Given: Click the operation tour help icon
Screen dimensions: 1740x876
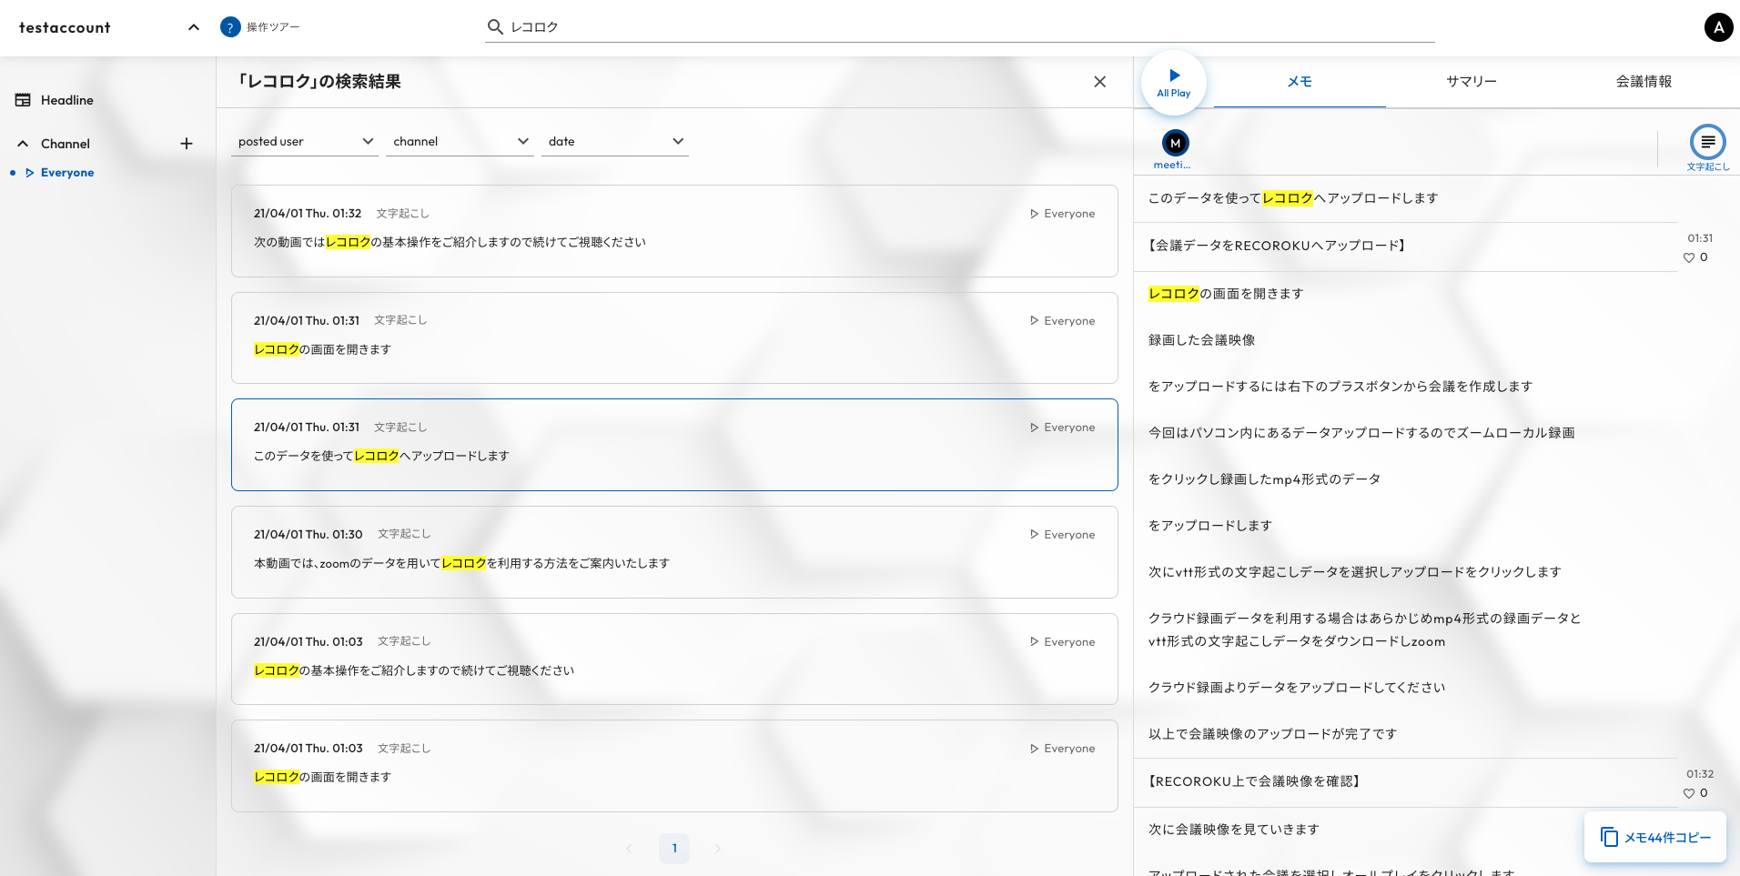Looking at the screenshot, I should (x=230, y=27).
